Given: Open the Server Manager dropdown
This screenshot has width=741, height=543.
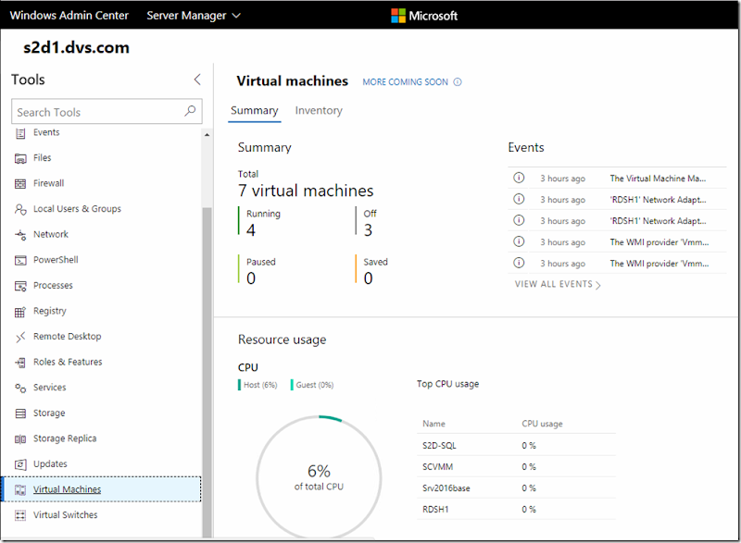Looking at the screenshot, I should [x=194, y=16].
